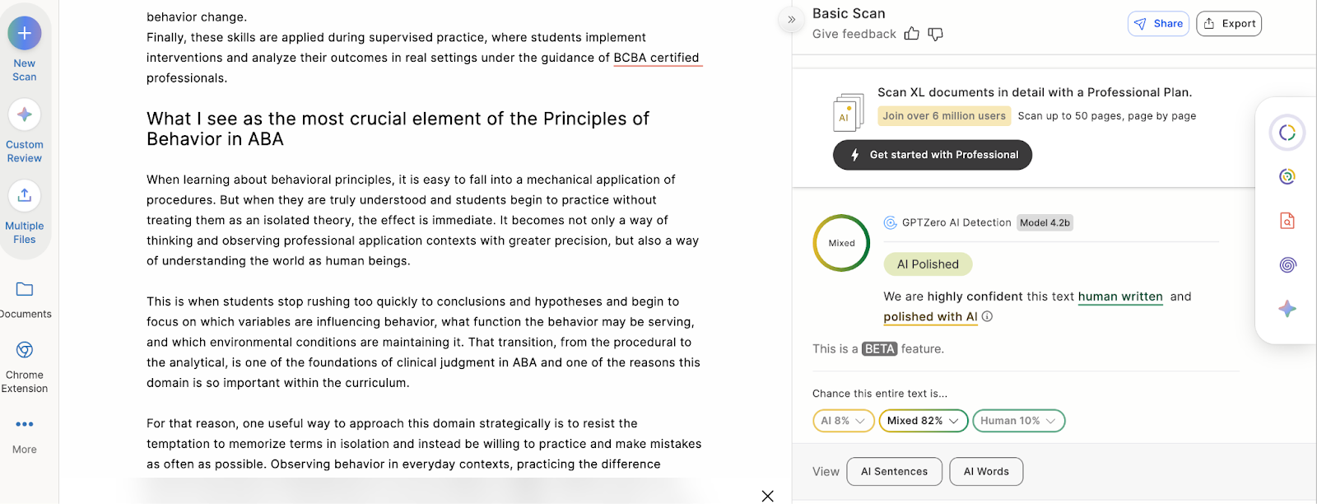Switch to AI Sentences view

pyautogui.click(x=894, y=471)
